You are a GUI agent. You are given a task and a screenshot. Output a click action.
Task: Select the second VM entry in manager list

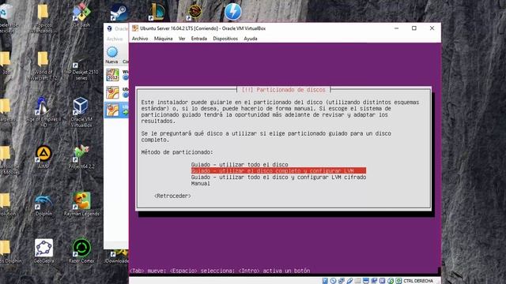point(117,92)
